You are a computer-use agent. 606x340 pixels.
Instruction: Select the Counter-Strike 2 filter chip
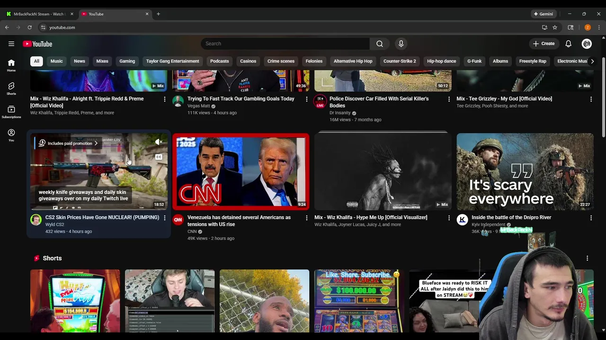point(400,61)
